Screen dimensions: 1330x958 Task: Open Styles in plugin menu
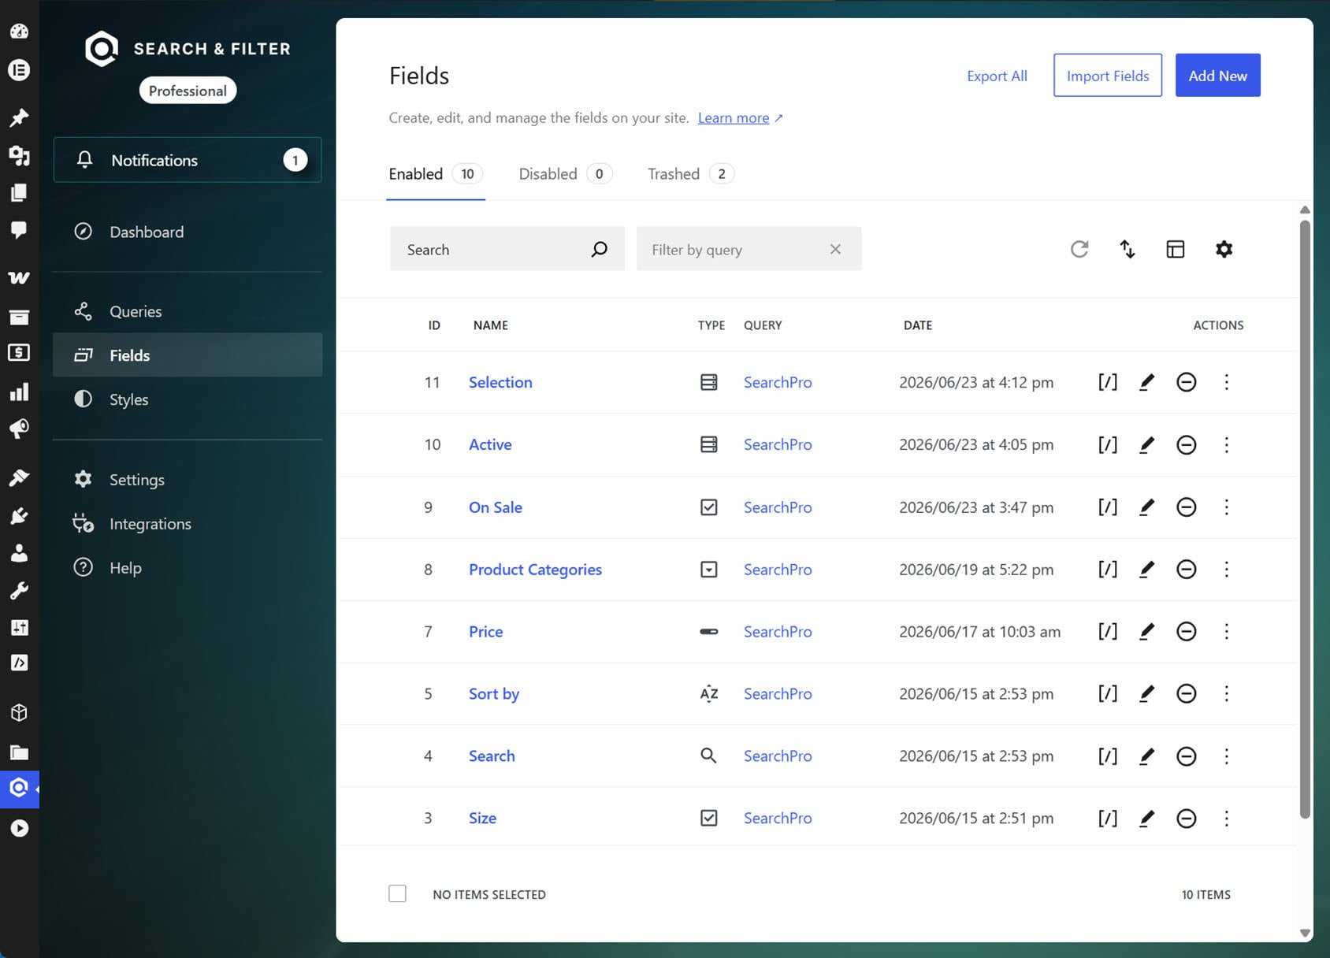tap(188, 399)
